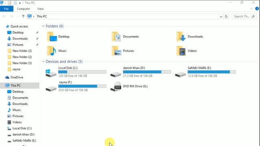
Task: Select pinned Desktop under Quick access
Action: (15, 32)
